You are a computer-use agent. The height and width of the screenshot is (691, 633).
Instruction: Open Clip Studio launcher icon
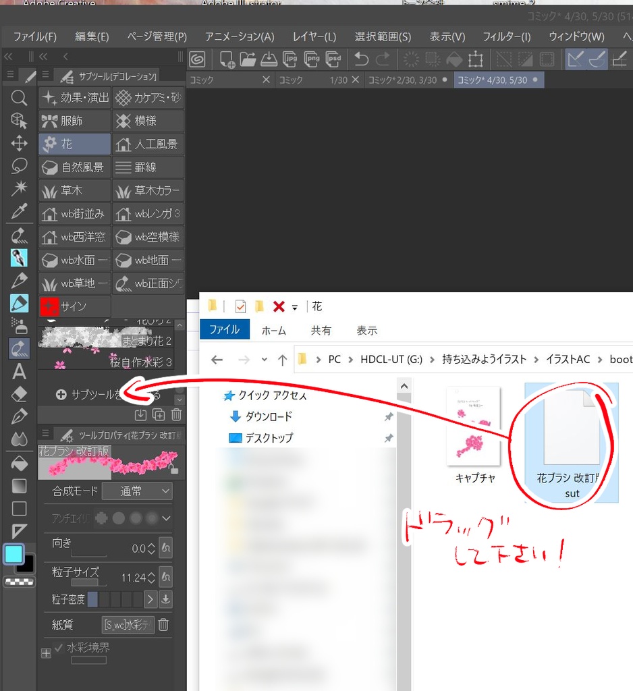[x=197, y=59]
